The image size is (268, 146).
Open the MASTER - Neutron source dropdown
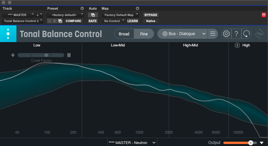coord(132,142)
